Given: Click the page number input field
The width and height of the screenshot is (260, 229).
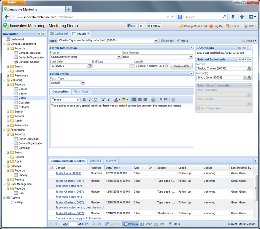Looking at the screenshot, I should click(73, 224).
